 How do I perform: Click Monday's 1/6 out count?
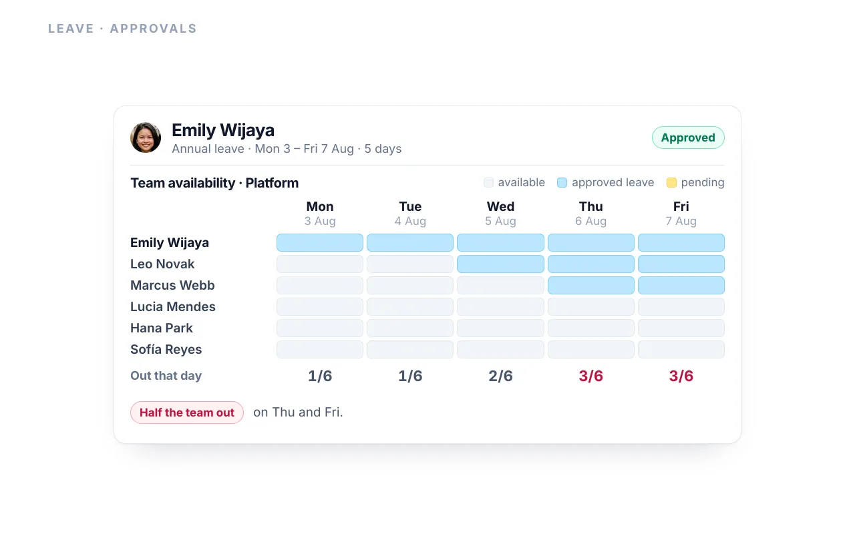320,376
